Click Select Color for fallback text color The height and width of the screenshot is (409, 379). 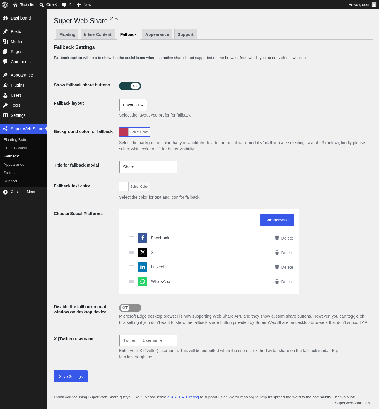pyautogui.click(x=139, y=187)
